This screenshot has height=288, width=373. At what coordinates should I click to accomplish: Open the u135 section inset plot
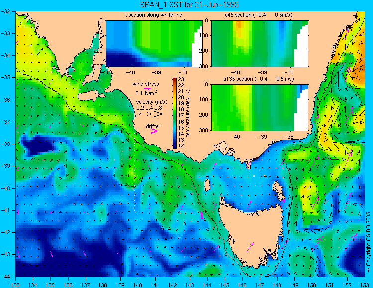pyautogui.click(x=260, y=108)
